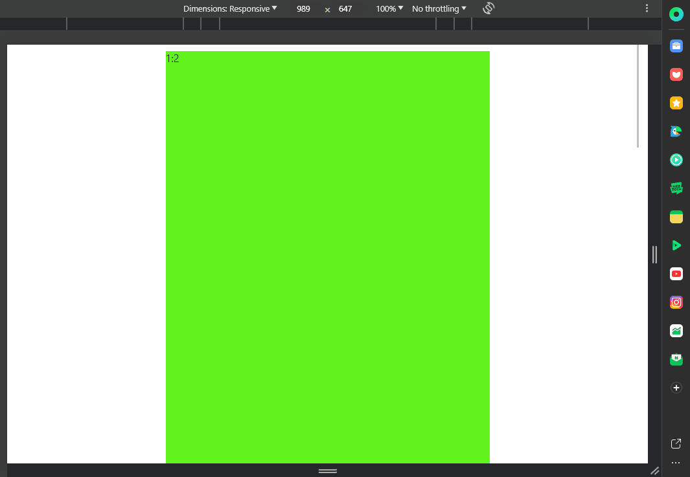The height and width of the screenshot is (477, 690).
Task: Click the right-side viewport resize handle
Action: click(654, 254)
